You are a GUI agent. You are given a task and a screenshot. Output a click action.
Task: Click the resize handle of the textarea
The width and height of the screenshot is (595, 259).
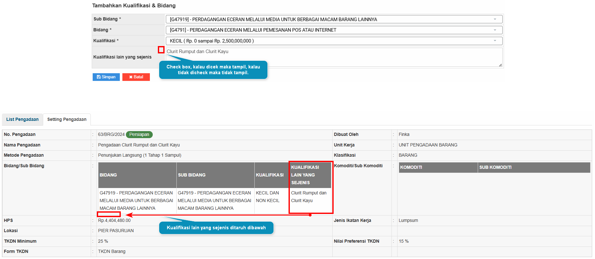500,65
